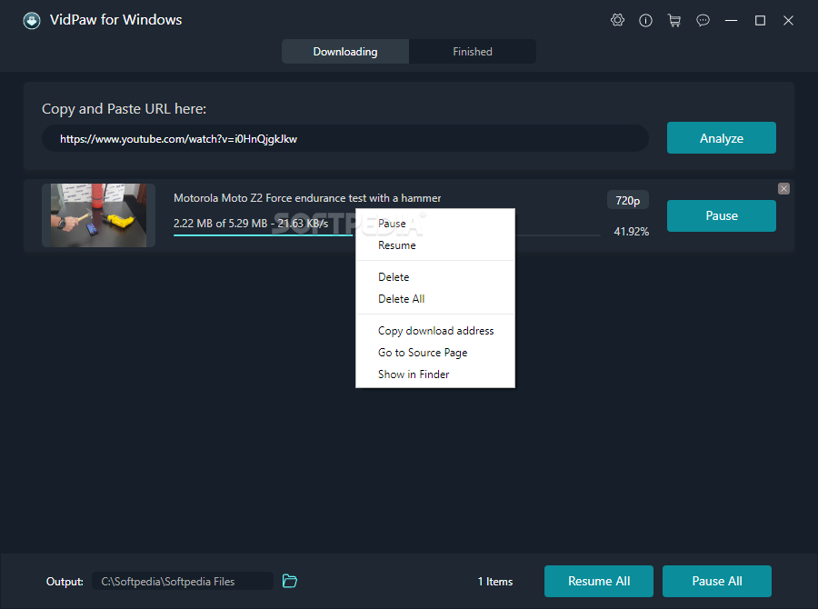Click the download progress bar
Viewport: 818px width, 609px height.
click(x=386, y=235)
